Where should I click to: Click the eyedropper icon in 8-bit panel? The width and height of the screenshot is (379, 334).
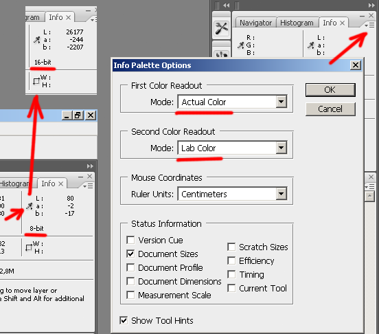coord(30,206)
